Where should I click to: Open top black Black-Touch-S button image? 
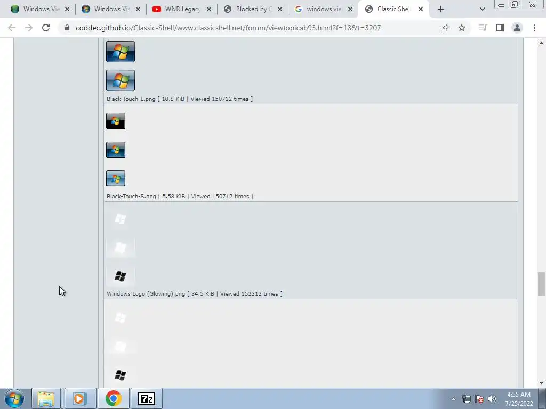click(116, 121)
